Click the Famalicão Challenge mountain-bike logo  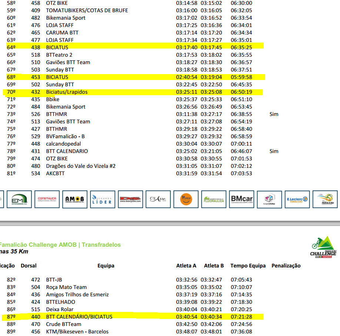click(323, 247)
